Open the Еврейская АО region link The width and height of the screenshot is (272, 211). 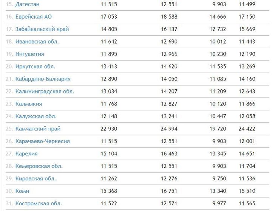pyautogui.click(x=34, y=17)
